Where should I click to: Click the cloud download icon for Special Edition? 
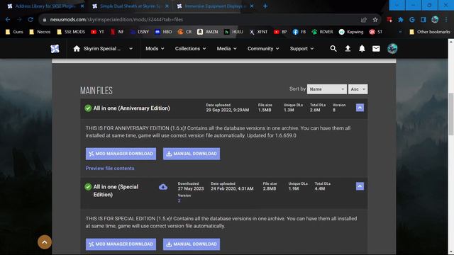pos(163,187)
